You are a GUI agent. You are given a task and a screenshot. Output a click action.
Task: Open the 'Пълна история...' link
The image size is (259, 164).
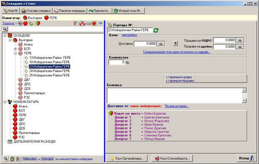point(177,106)
